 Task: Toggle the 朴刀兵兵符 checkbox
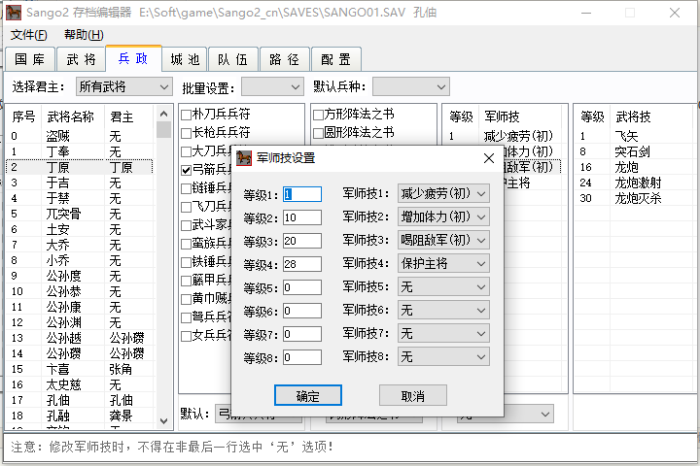186,116
